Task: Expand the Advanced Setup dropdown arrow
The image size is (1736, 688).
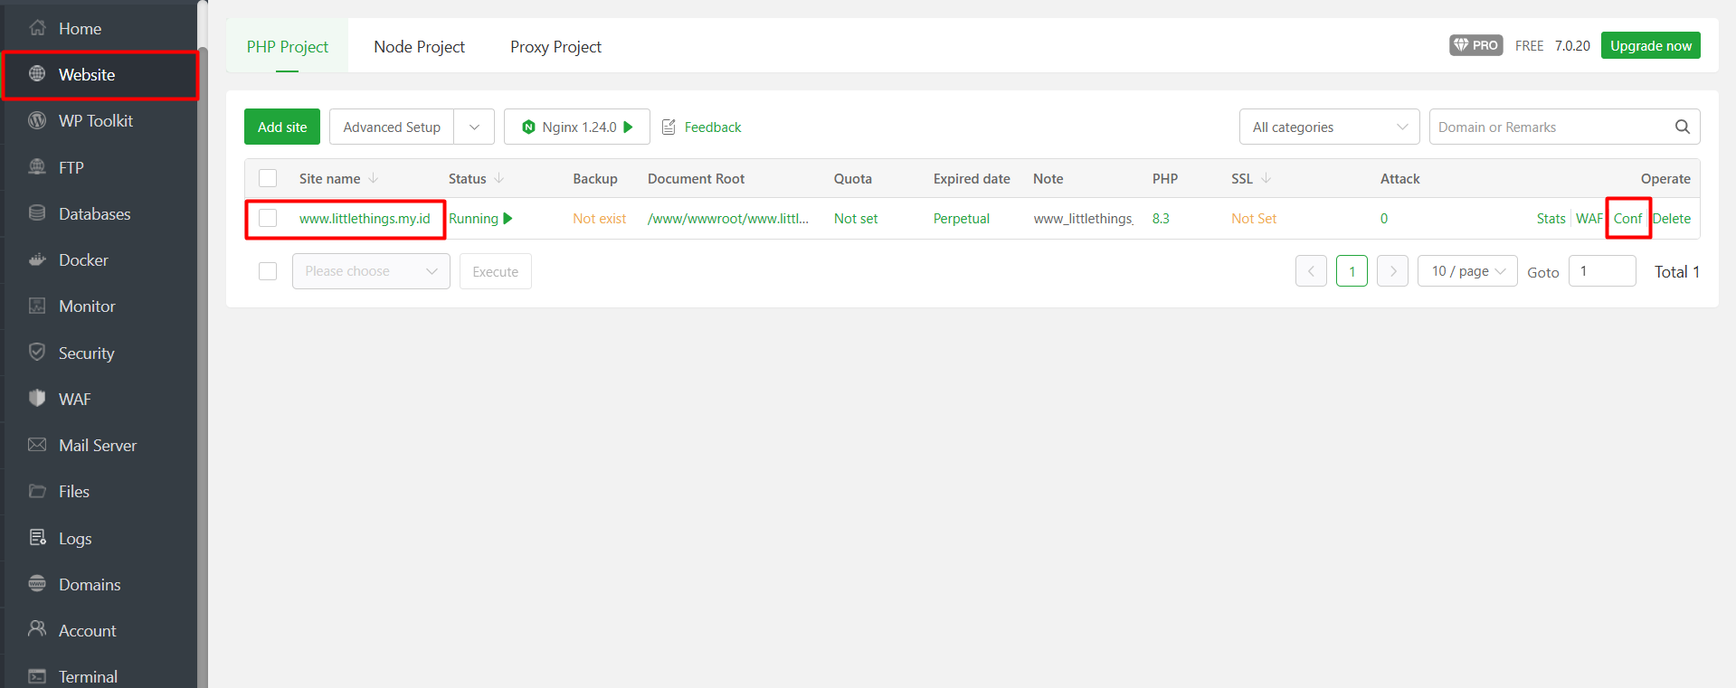Action: pos(474,127)
